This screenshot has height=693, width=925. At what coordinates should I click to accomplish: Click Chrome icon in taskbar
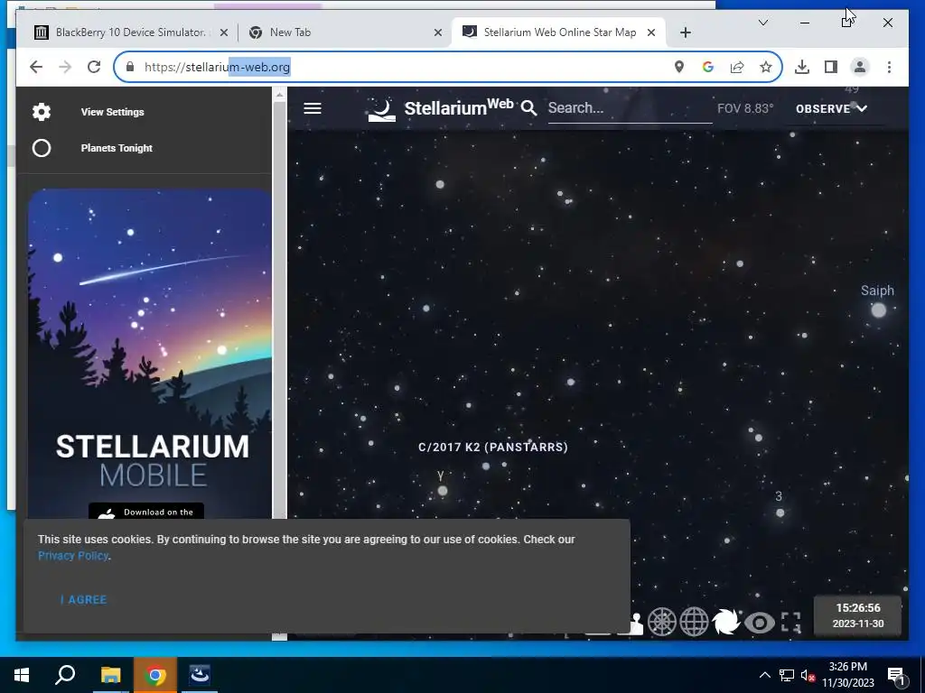[154, 675]
